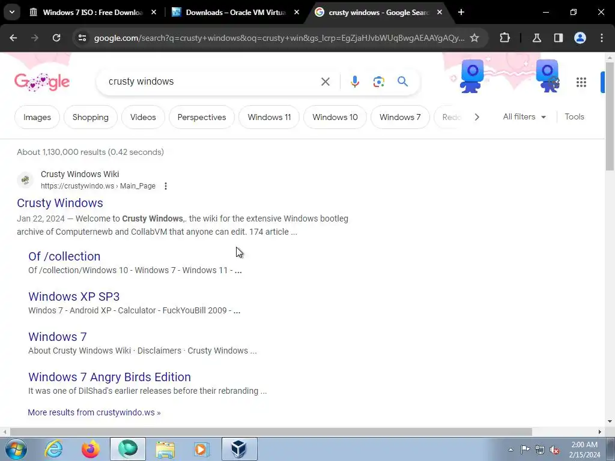Expand the All filters dropdown
This screenshot has height=461, width=615.
524,117
